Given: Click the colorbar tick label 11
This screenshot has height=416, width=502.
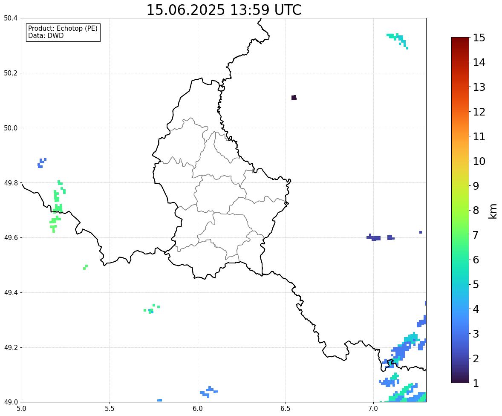Looking at the screenshot, I should pos(479,136).
